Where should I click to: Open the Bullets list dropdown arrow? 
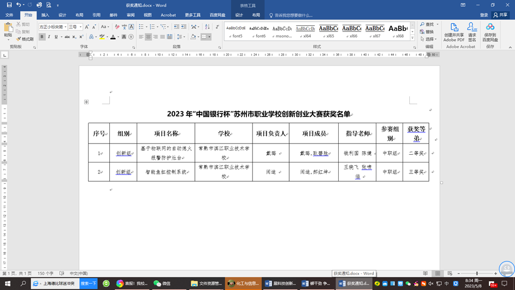[146, 27]
